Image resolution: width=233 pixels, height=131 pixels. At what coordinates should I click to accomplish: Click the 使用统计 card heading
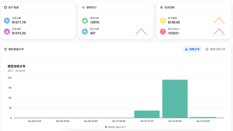[92, 7]
